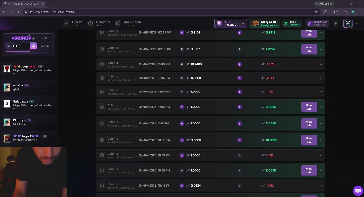This screenshot has height=197, width=364.
Task: Expand the -18.75 coinflip transaction row
Action: [x=321, y=64]
